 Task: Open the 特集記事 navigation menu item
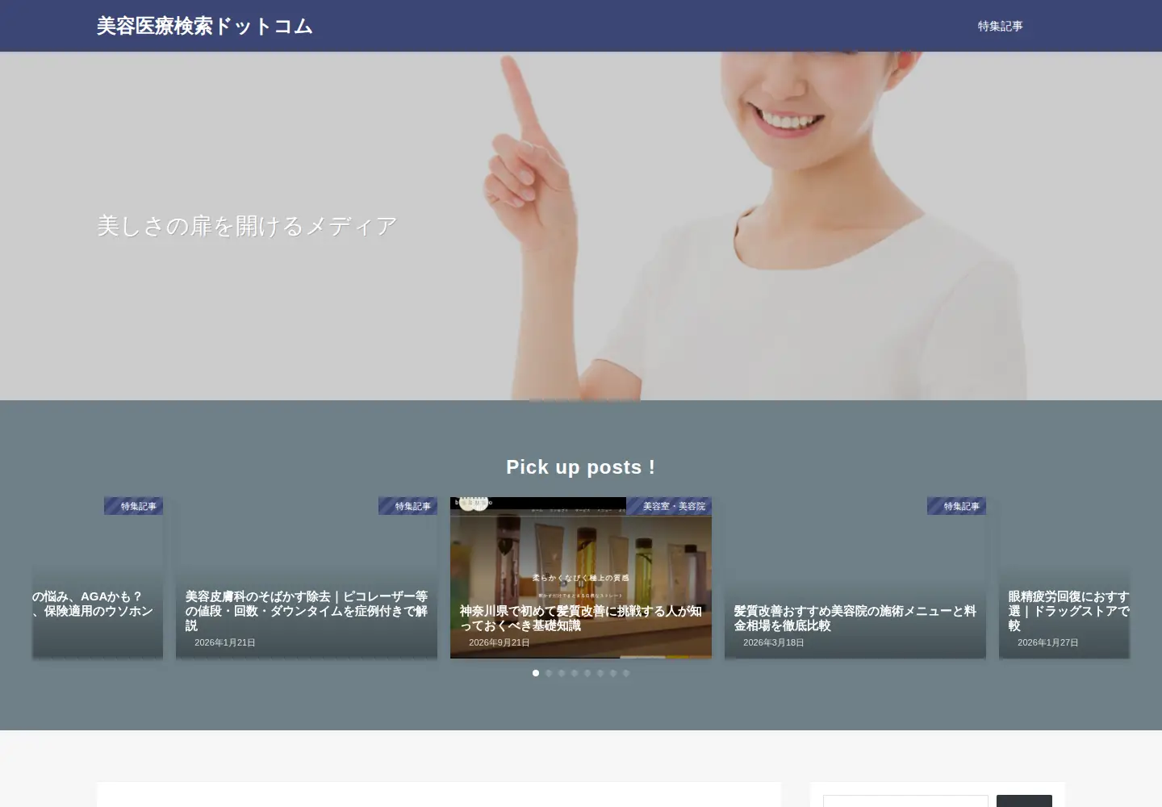pyautogui.click(x=1000, y=26)
